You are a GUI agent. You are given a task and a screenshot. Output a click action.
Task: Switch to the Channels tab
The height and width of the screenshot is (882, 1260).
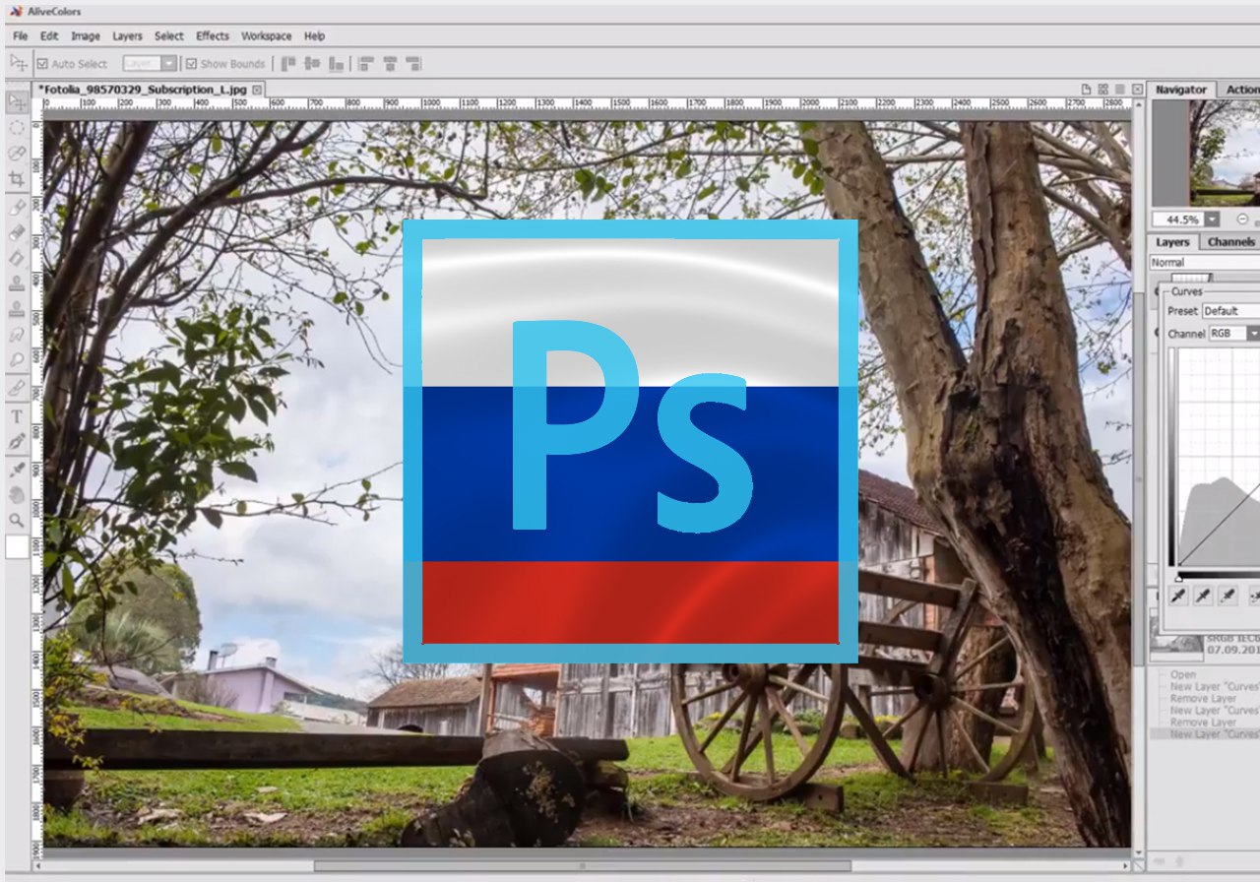click(x=1230, y=242)
